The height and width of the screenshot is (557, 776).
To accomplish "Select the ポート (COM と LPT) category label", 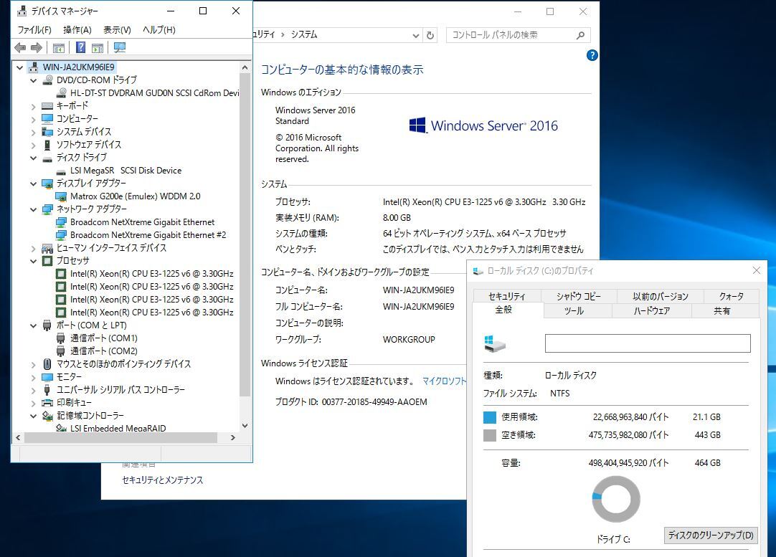I will tap(92, 325).
